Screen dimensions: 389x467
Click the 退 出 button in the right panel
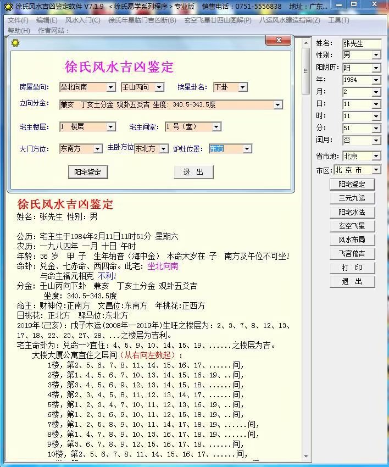click(352, 281)
